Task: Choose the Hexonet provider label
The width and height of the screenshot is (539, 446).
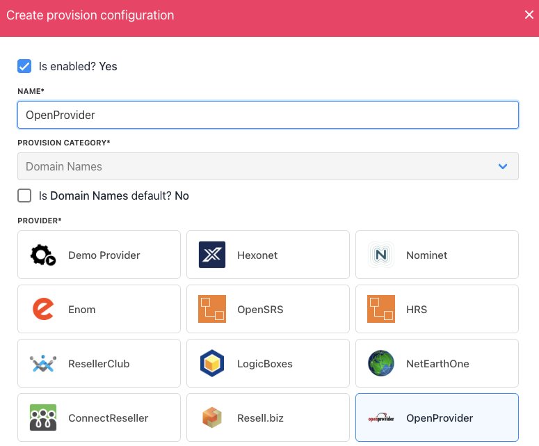Action: click(257, 255)
